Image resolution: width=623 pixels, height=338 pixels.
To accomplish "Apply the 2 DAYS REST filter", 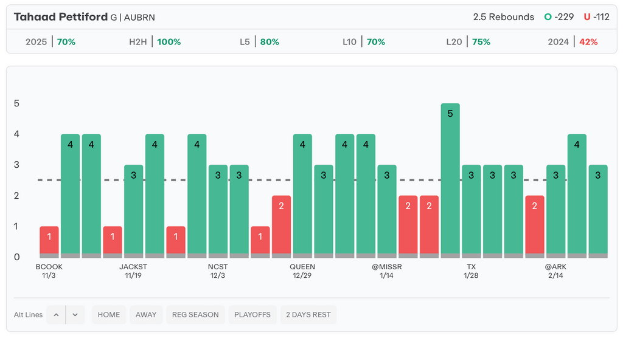I will tap(308, 315).
